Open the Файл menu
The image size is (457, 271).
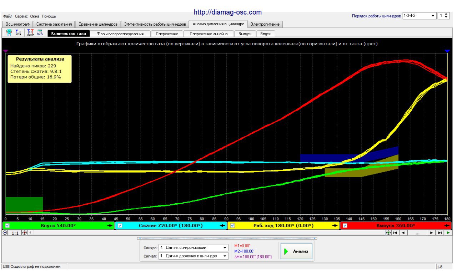point(7,16)
